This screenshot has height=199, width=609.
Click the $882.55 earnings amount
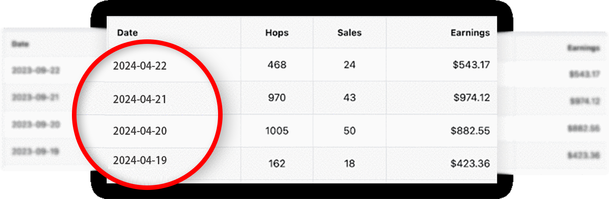[x=470, y=131]
